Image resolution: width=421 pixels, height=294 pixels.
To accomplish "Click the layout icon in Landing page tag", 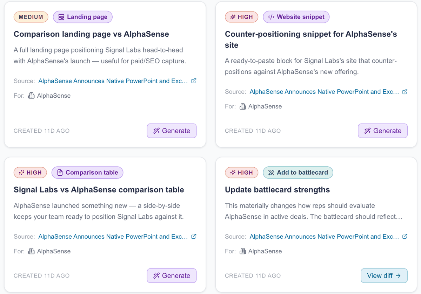I will point(61,17).
